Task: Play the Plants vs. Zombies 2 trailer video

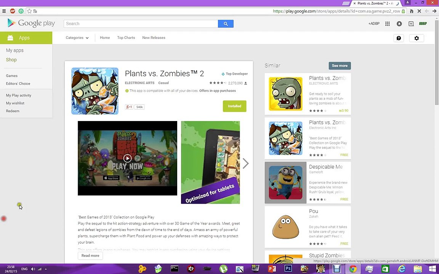Action: (x=127, y=158)
